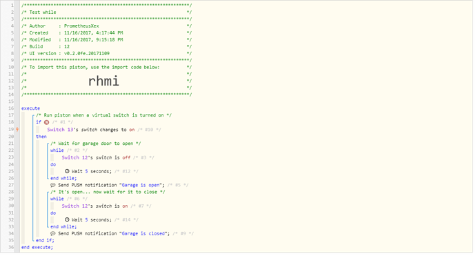476x256 pixels.
Task: Open the "Garage is closed" notification text
Action: click(143, 233)
